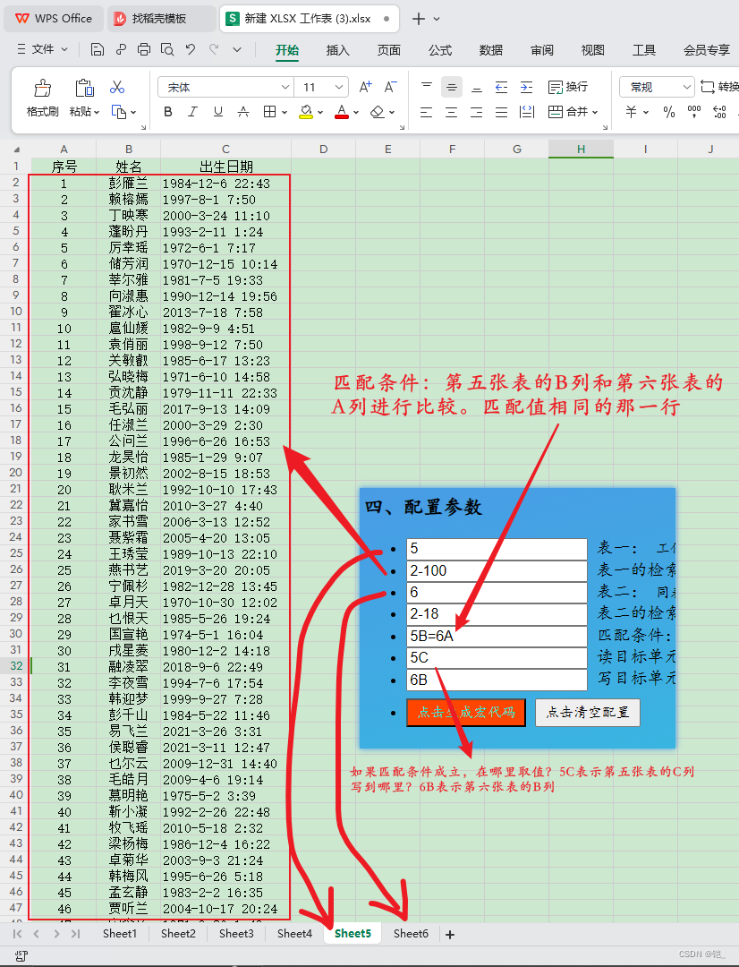The height and width of the screenshot is (967, 739).
Task: Click the distributed alignment icon
Action: click(527, 112)
